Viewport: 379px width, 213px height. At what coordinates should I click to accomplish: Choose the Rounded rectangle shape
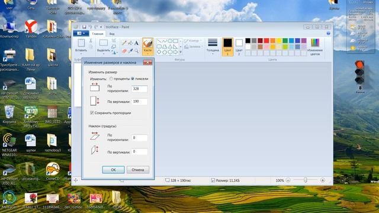pos(159,46)
